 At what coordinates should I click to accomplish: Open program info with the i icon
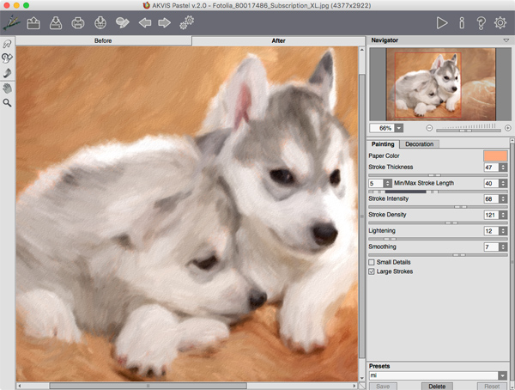[x=463, y=22]
